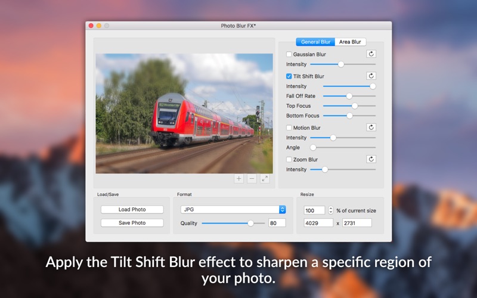Reset the Gaussian Blur settings
Viewport: 477px width, 298px height.
[x=371, y=54]
